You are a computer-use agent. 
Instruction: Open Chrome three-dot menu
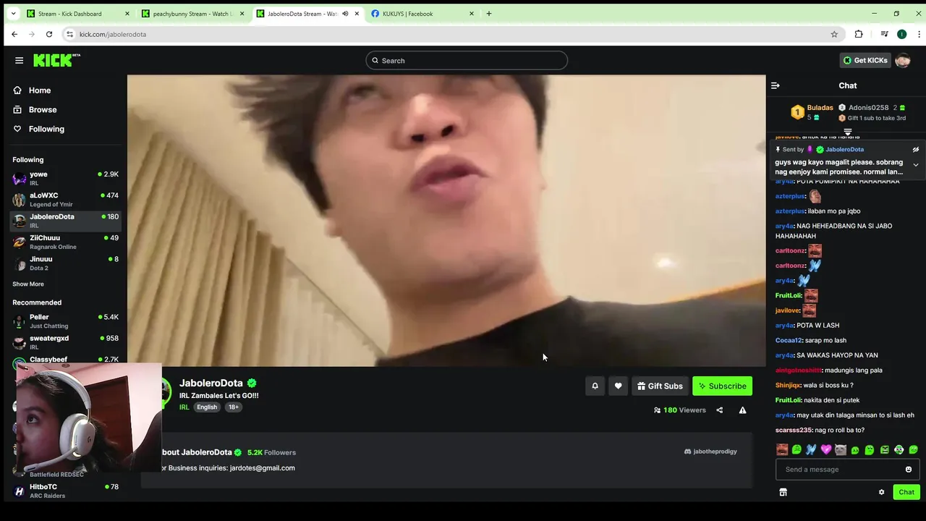pos(920,34)
